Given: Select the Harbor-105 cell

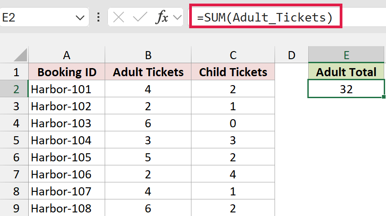Looking at the screenshot, I should (67, 157).
